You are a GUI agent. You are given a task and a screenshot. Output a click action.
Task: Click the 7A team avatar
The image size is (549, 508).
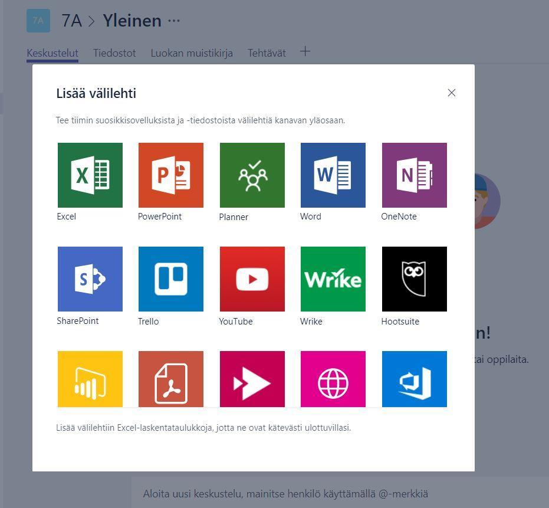pos(38,21)
